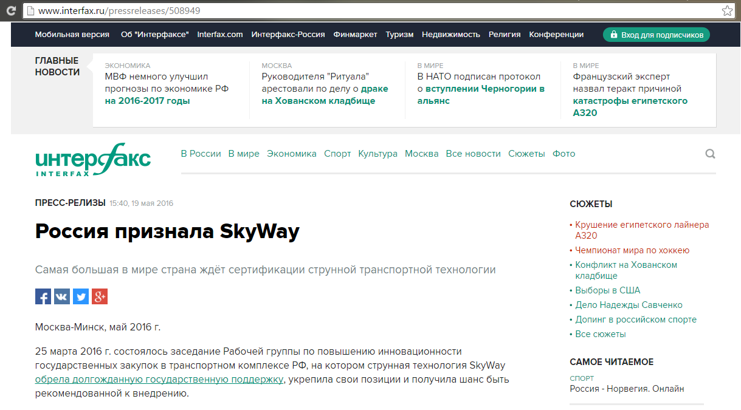Open the Фото menu item
741x410 pixels.
coord(564,154)
